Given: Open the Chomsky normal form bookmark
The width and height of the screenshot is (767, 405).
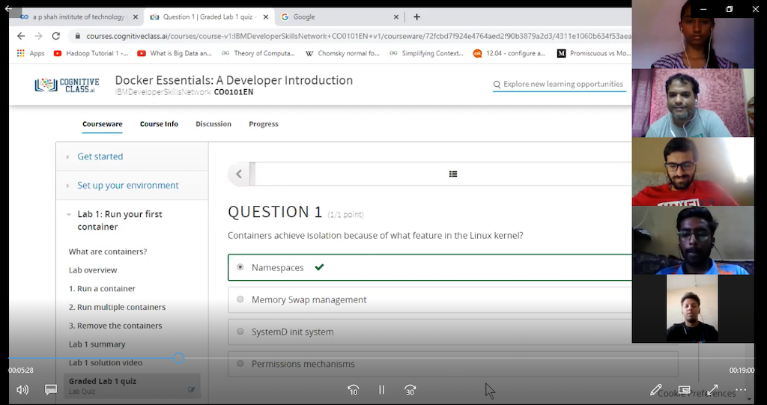Looking at the screenshot, I should pos(342,53).
